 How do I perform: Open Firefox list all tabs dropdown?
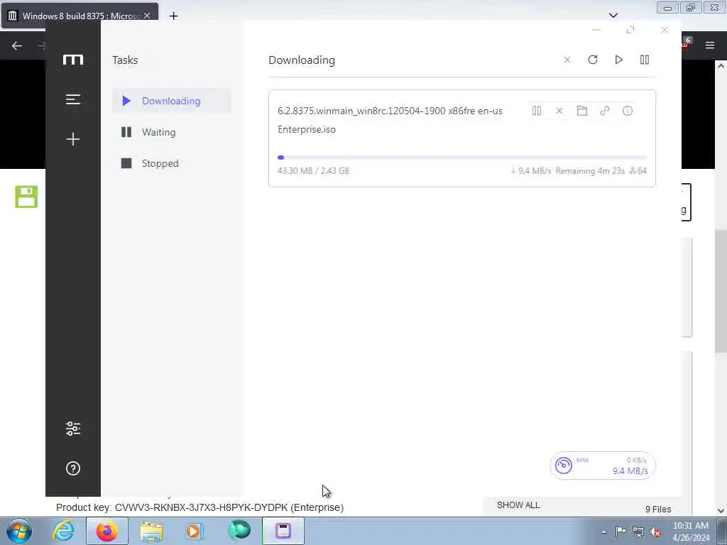[613, 16]
